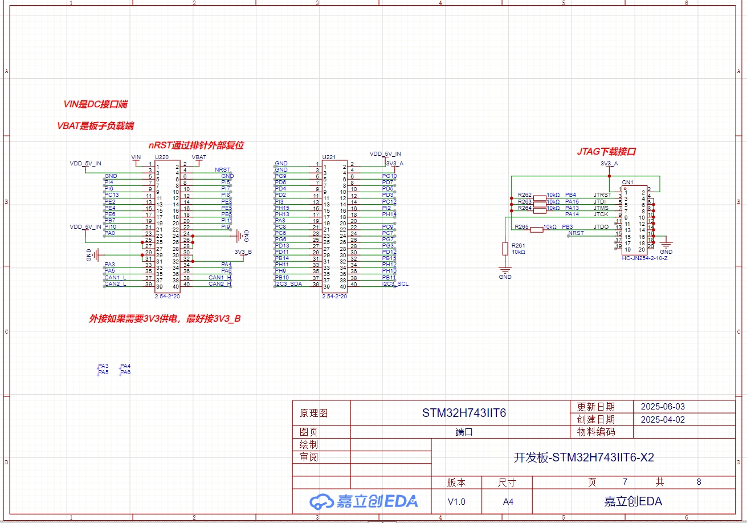Screen dimensions: 747x523
Task: Click the version value 'V1.0'
Action: coord(456,502)
